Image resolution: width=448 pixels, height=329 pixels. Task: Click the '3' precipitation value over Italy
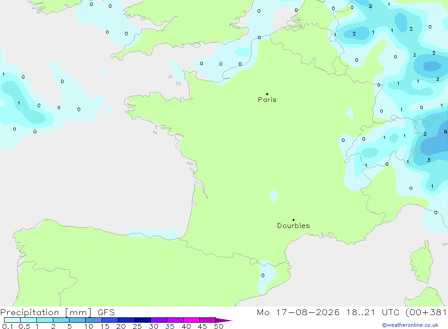click(x=429, y=160)
